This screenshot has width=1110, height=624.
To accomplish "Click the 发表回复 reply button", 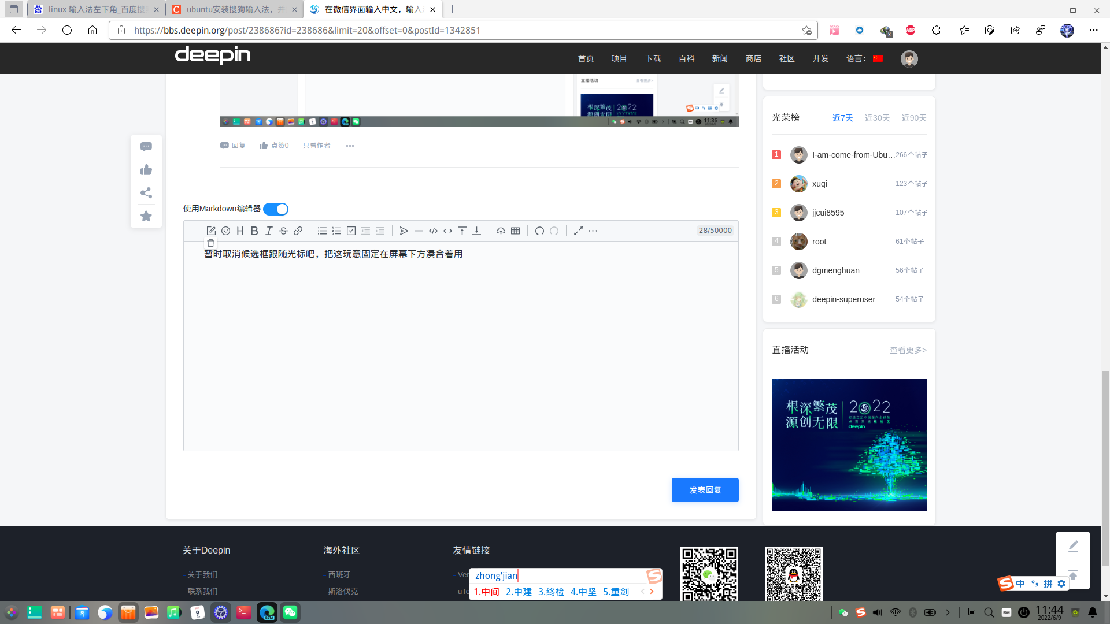I will click(x=705, y=489).
